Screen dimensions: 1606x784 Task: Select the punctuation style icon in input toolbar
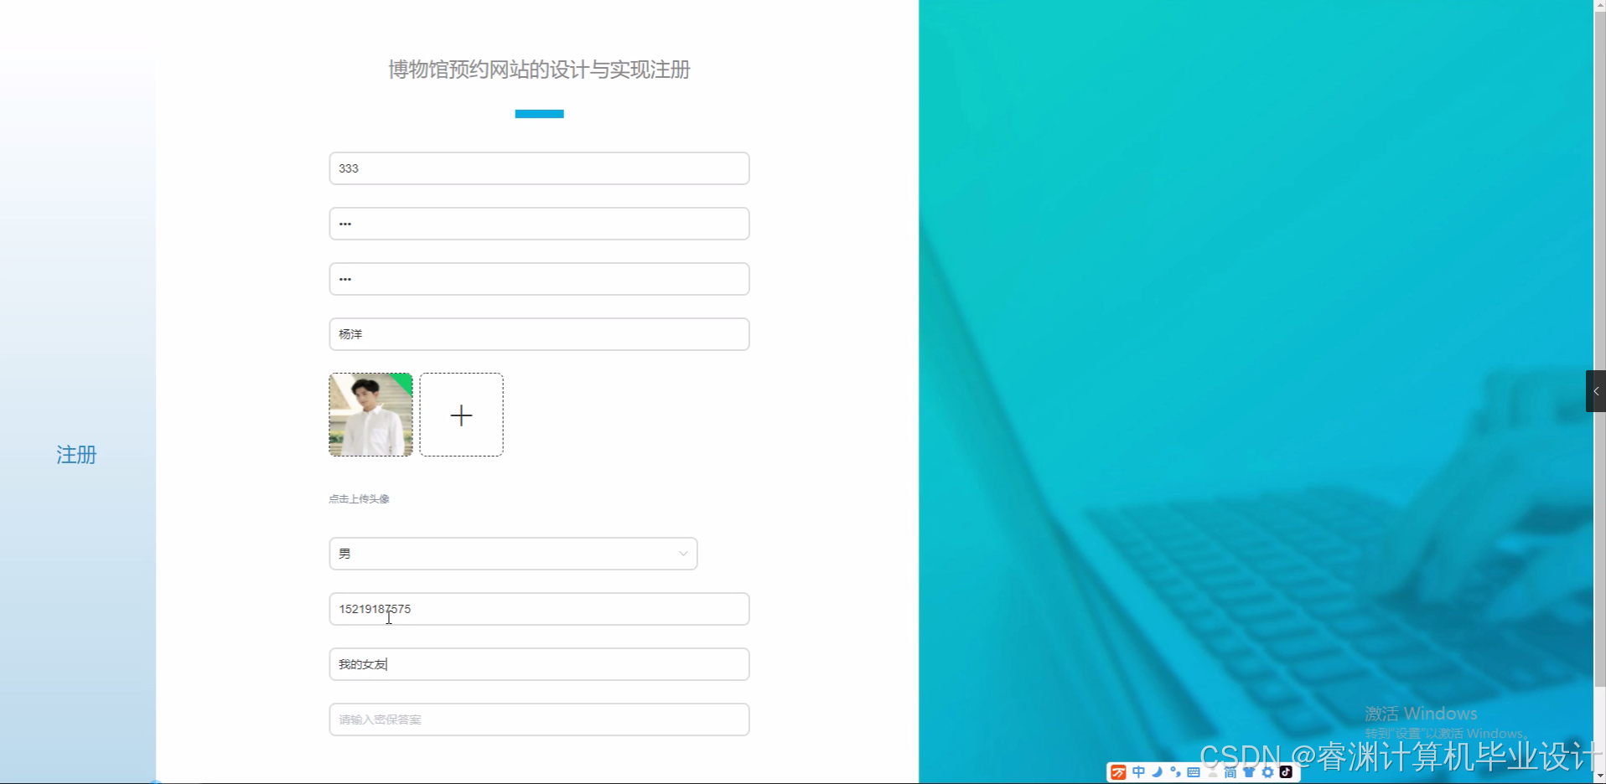click(x=1175, y=772)
